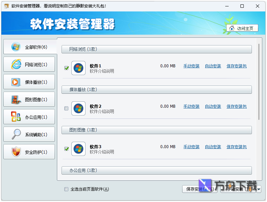Screen dimensions: 267x202
Task: Click 自动安装 link for 软件3
Action: [x=213, y=147]
